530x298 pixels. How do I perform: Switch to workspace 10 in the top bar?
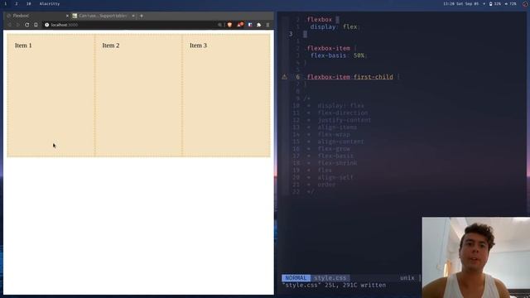point(29,3)
